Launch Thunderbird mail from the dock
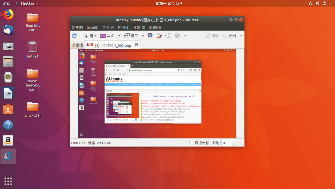Image resolution: width=335 pixels, height=189 pixels. click(8, 30)
